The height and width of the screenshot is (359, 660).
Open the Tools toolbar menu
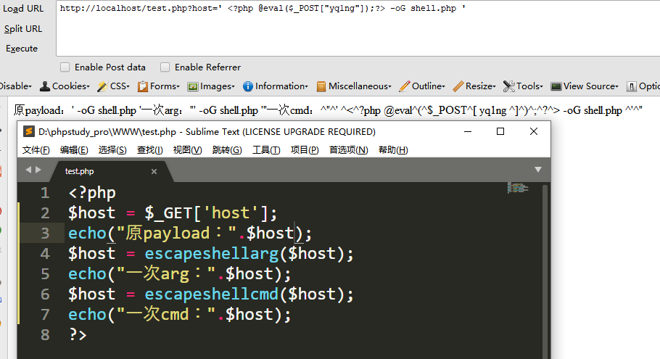pyautogui.click(x=529, y=86)
